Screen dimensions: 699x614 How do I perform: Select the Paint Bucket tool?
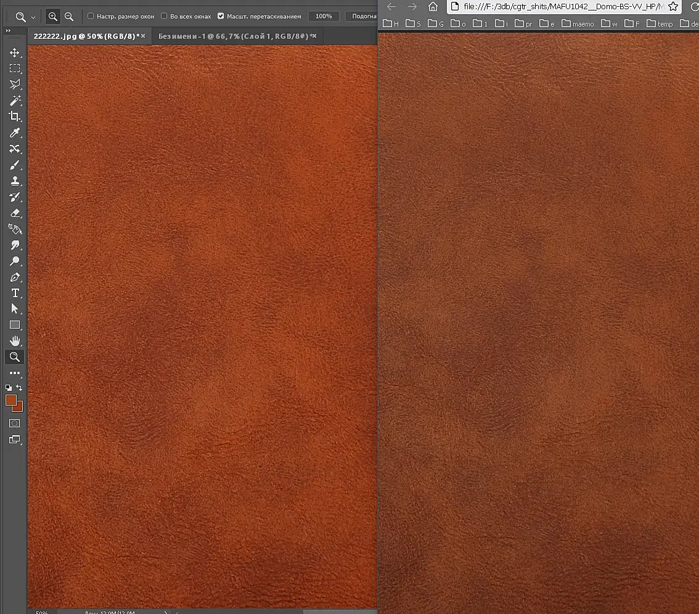[15, 229]
